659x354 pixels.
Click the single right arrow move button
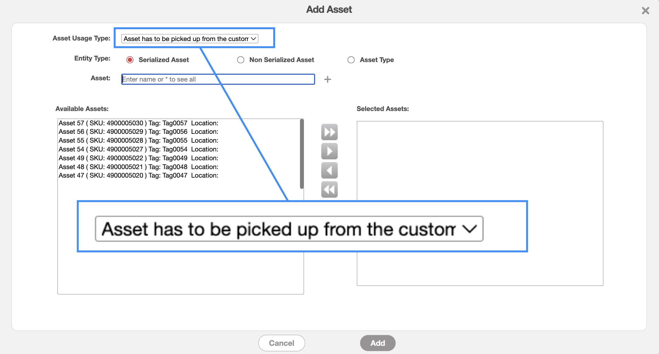[329, 151]
